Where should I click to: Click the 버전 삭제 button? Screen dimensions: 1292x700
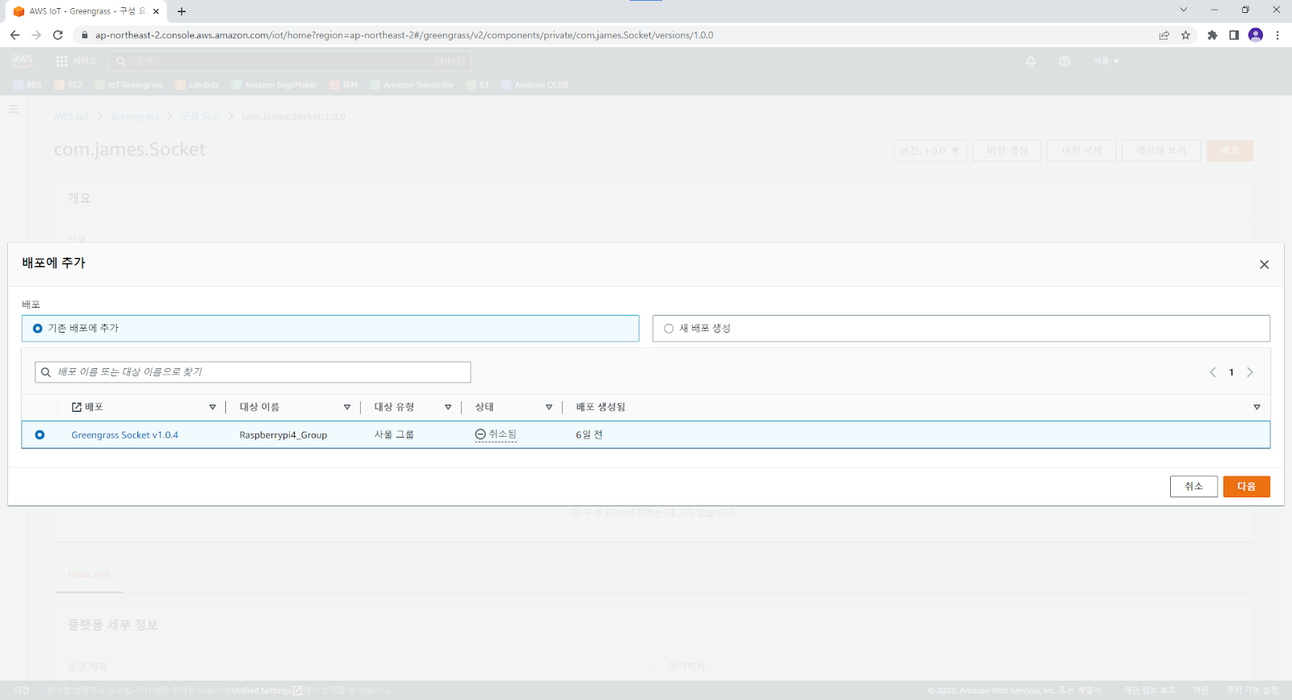click(1081, 151)
